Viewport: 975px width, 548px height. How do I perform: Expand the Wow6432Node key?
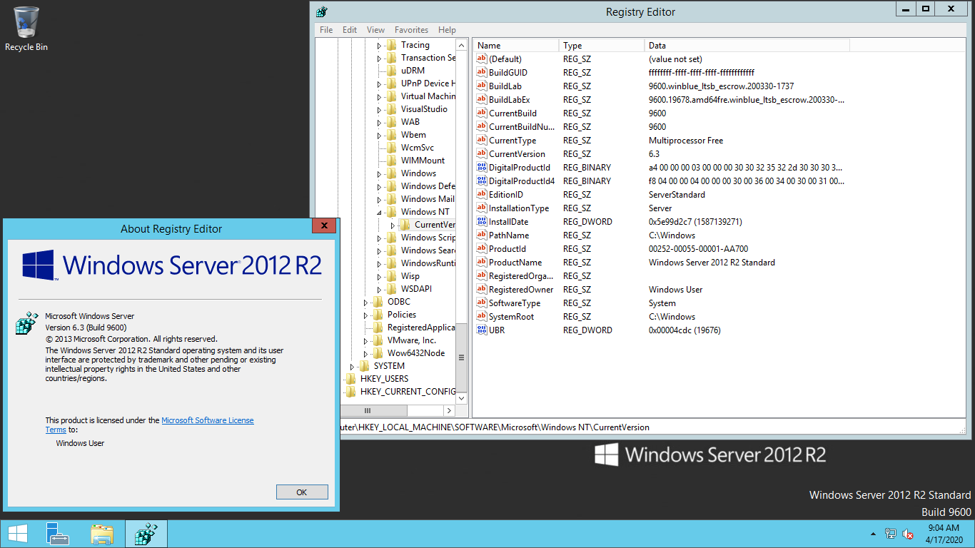point(365,353)
